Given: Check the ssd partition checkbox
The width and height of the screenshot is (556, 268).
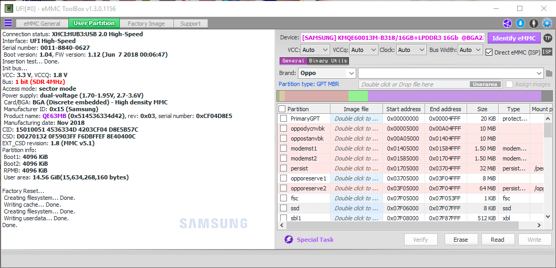Looking at the screenshot, I should pyautogui.click(x=283, y=208).
